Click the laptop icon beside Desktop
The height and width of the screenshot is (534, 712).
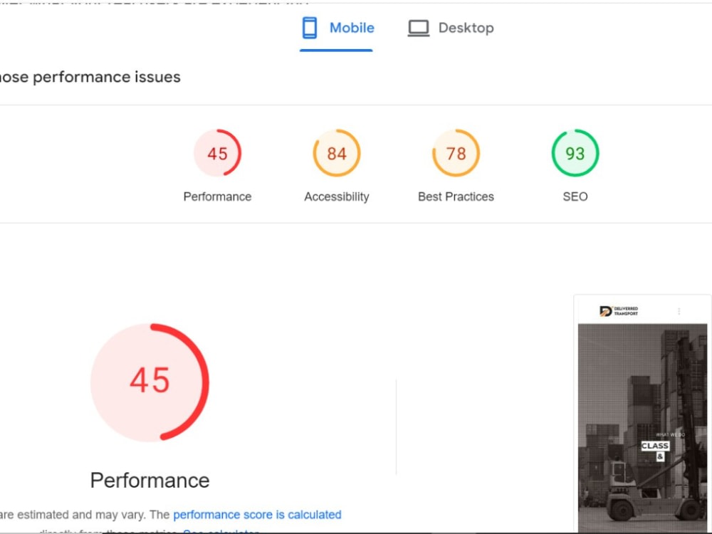418,28
